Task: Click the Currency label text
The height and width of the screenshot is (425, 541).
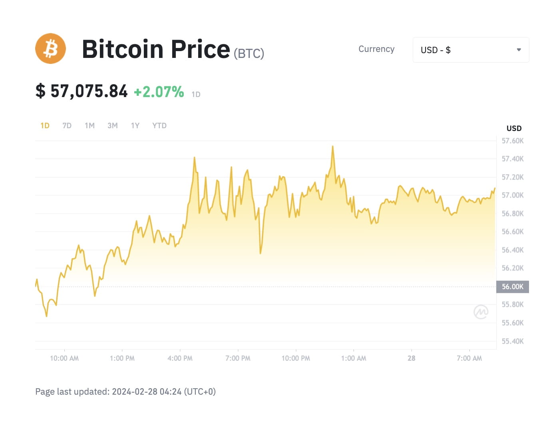Action: pos(376,49)
